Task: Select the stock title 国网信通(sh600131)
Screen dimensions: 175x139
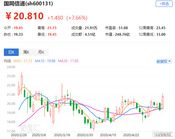Action: click(x=28, y=4)
